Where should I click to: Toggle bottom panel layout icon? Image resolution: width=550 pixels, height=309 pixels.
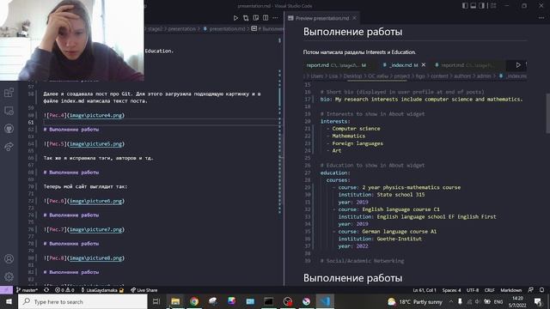click(x=474, y=6)
